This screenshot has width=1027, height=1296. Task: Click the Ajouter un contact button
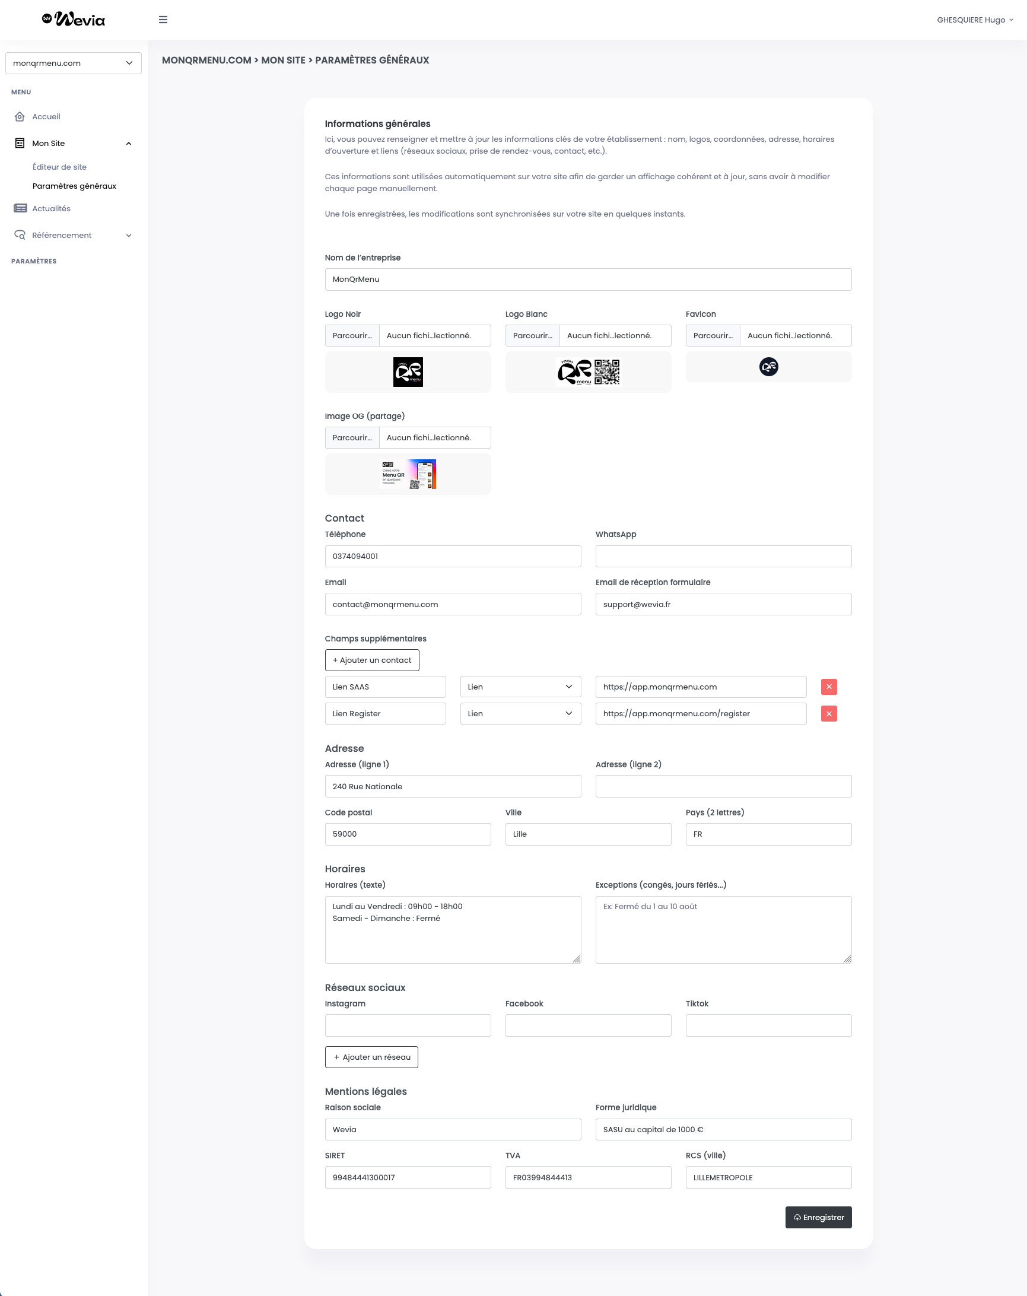(x=371, y=660)
